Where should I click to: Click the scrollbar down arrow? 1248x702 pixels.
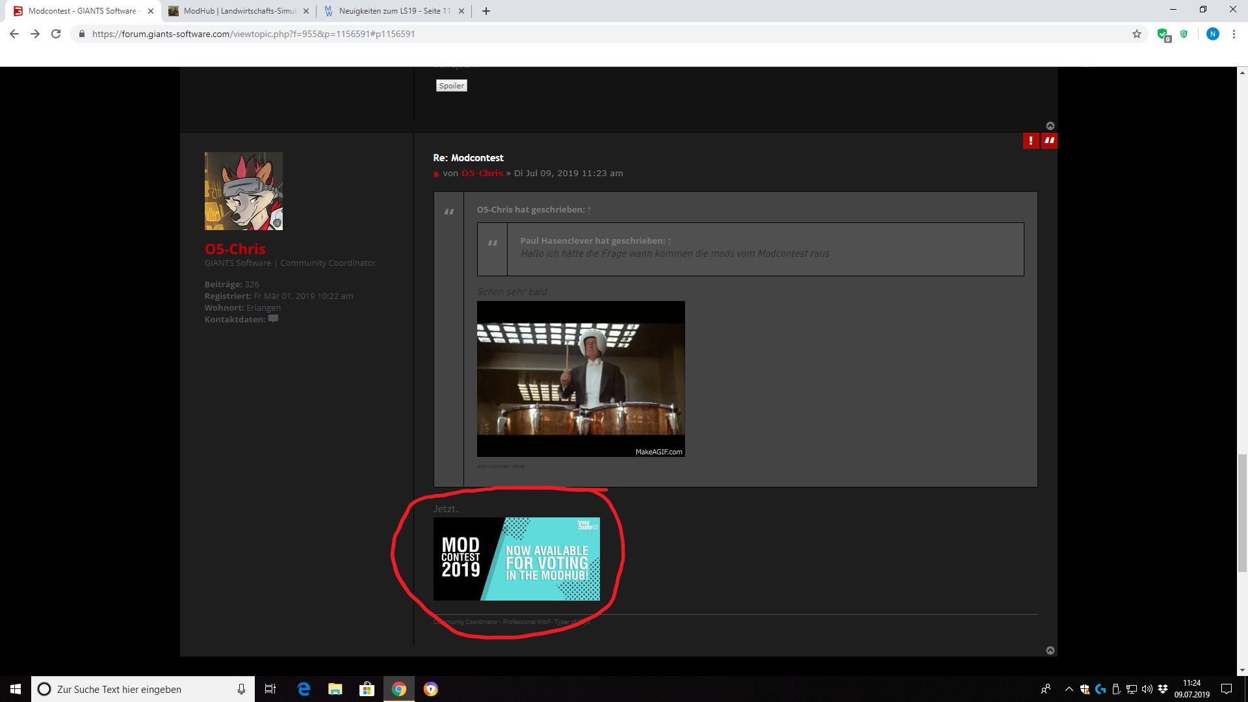click(x=1242, y=670)
